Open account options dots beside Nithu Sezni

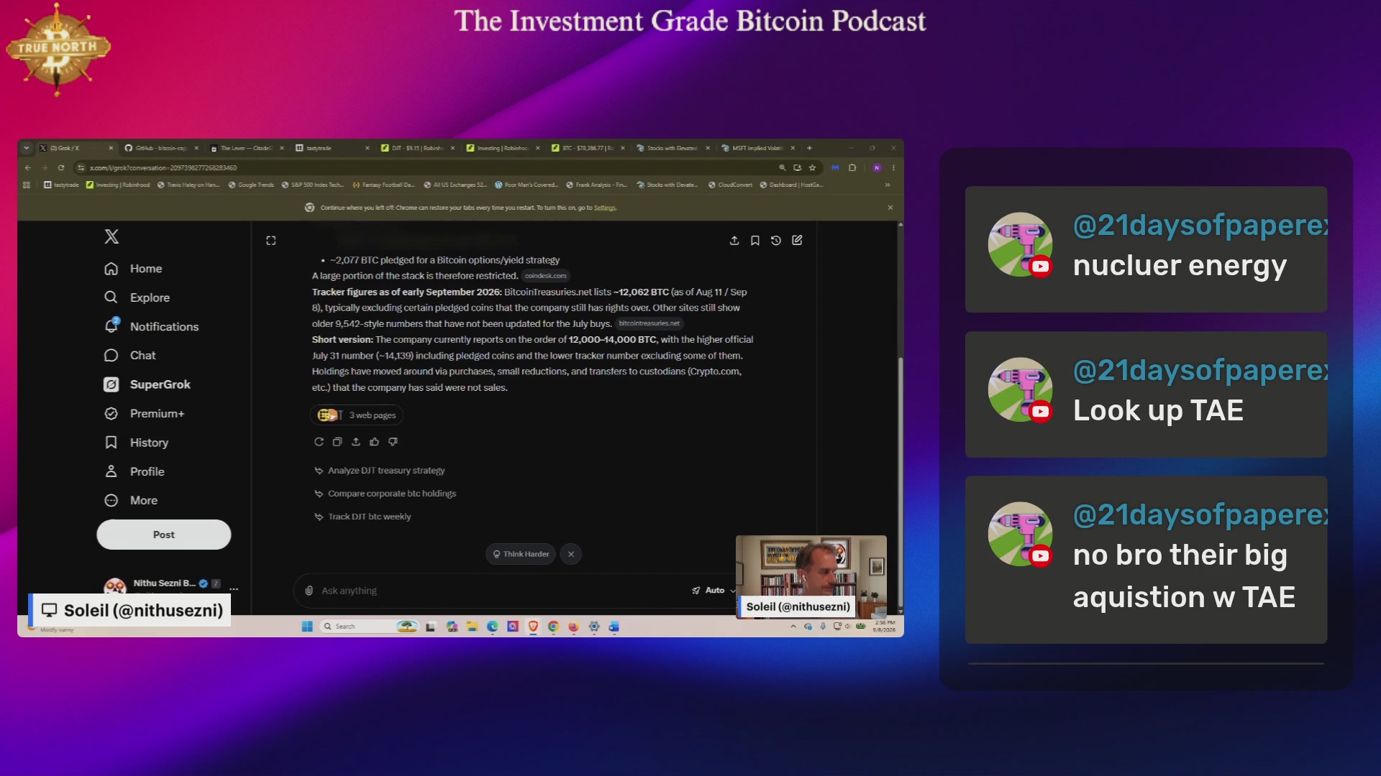234,588
